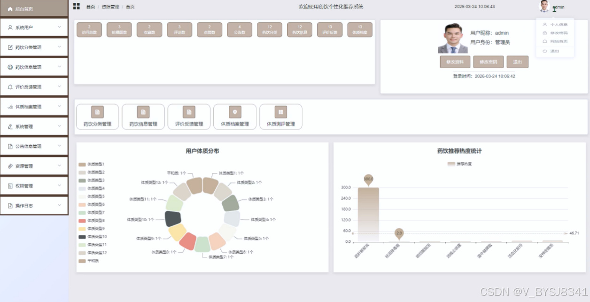Image resolution: width=590 pixels, height=302 pixels.
Task: Click the power icon beside 退出 in dropdown
Action: pos(544,51)
